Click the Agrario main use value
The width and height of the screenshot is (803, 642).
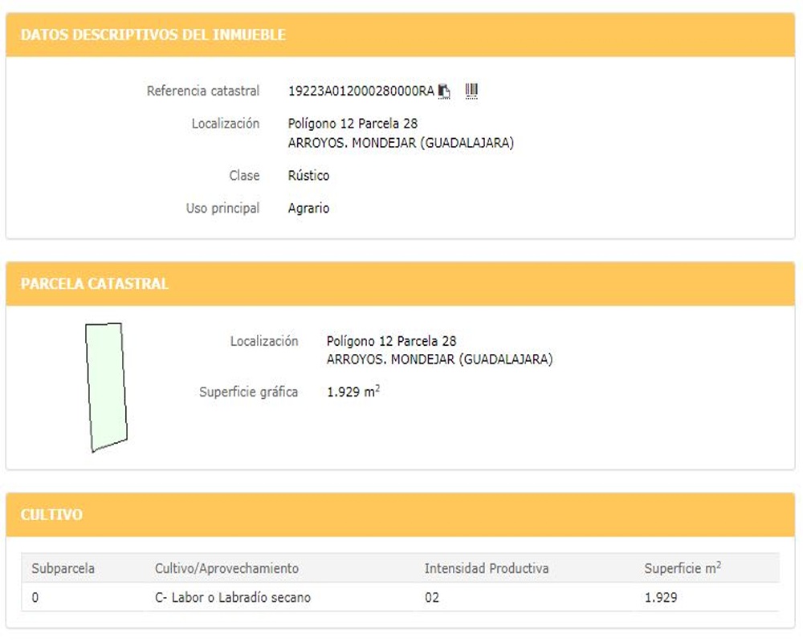click(x=309, y=209)
